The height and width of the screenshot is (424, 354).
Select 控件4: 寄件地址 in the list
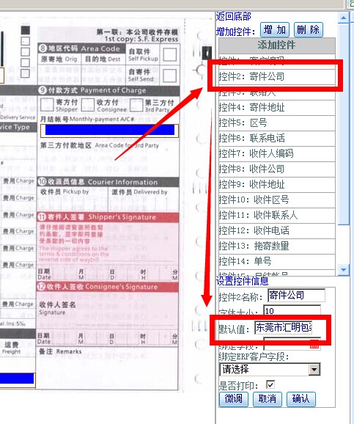click(277, 108)
